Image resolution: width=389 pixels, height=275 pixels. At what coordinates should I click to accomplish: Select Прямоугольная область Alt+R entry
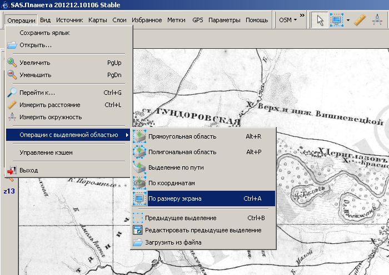[x=203, y=136]
